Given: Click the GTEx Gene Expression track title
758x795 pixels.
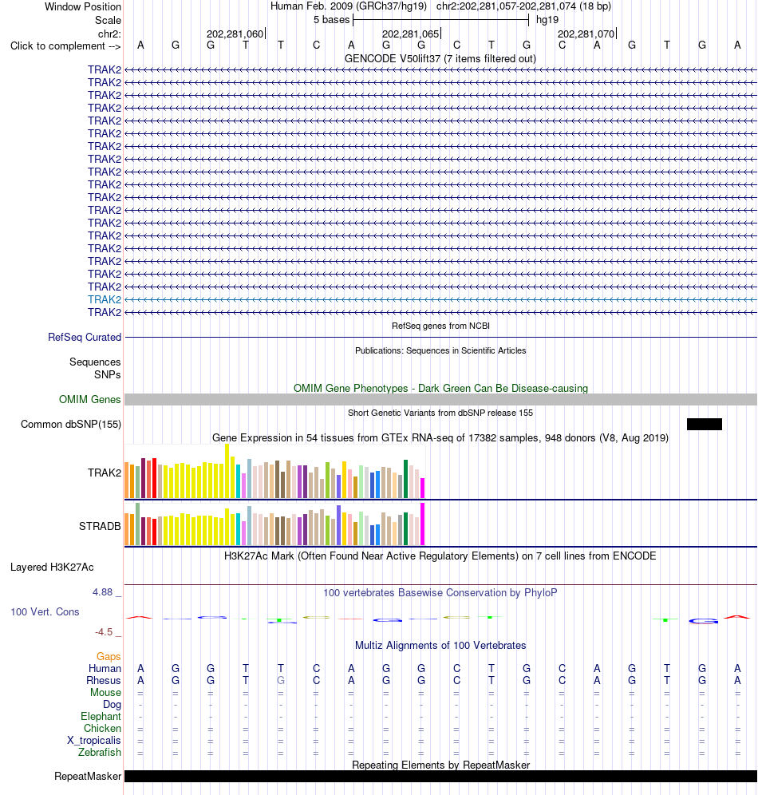Looking at the screenshot, I should pyautogui.click(x=440, y=438).
